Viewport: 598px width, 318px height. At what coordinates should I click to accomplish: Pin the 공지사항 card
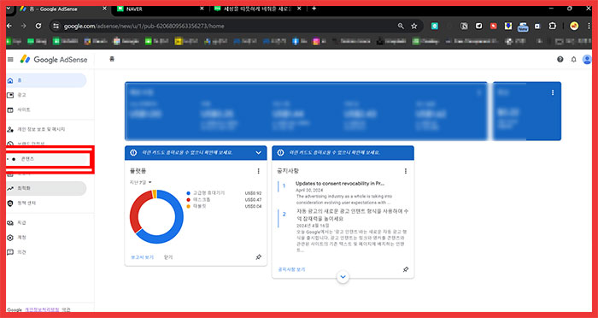[406, 269]
